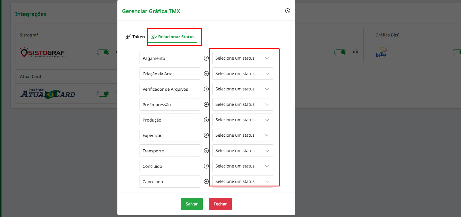This screenshot has height=217, width=461.
Task: Open the Pré Impressão status dropdown
Action: click(243, 104)
